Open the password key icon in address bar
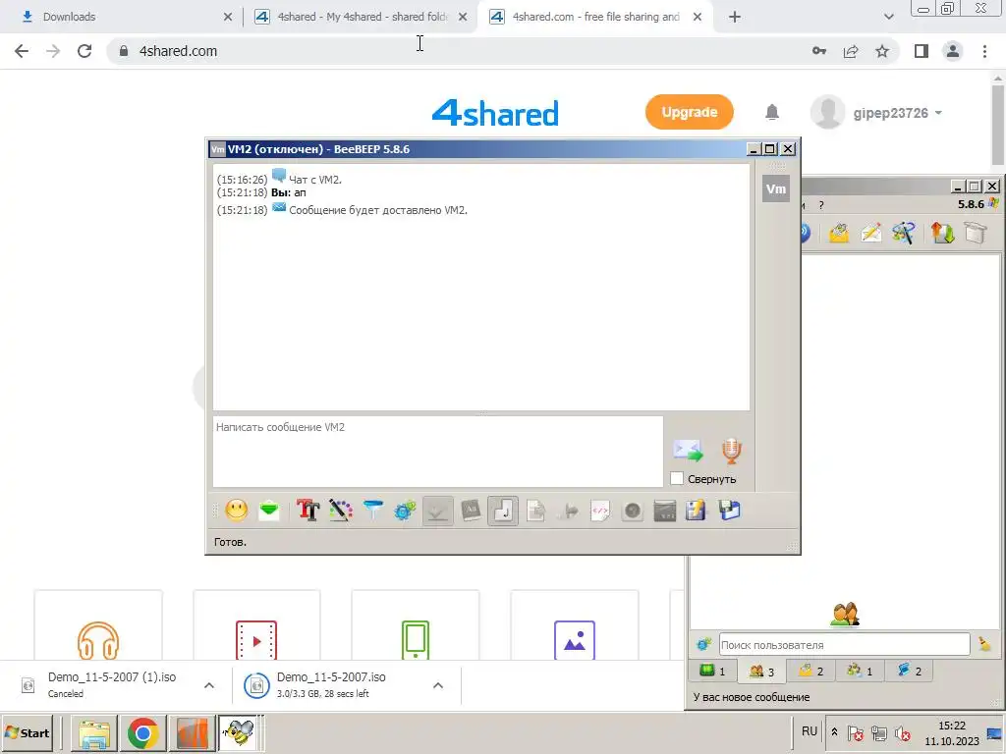This screenshot has width=1006, height=754. 819,51
